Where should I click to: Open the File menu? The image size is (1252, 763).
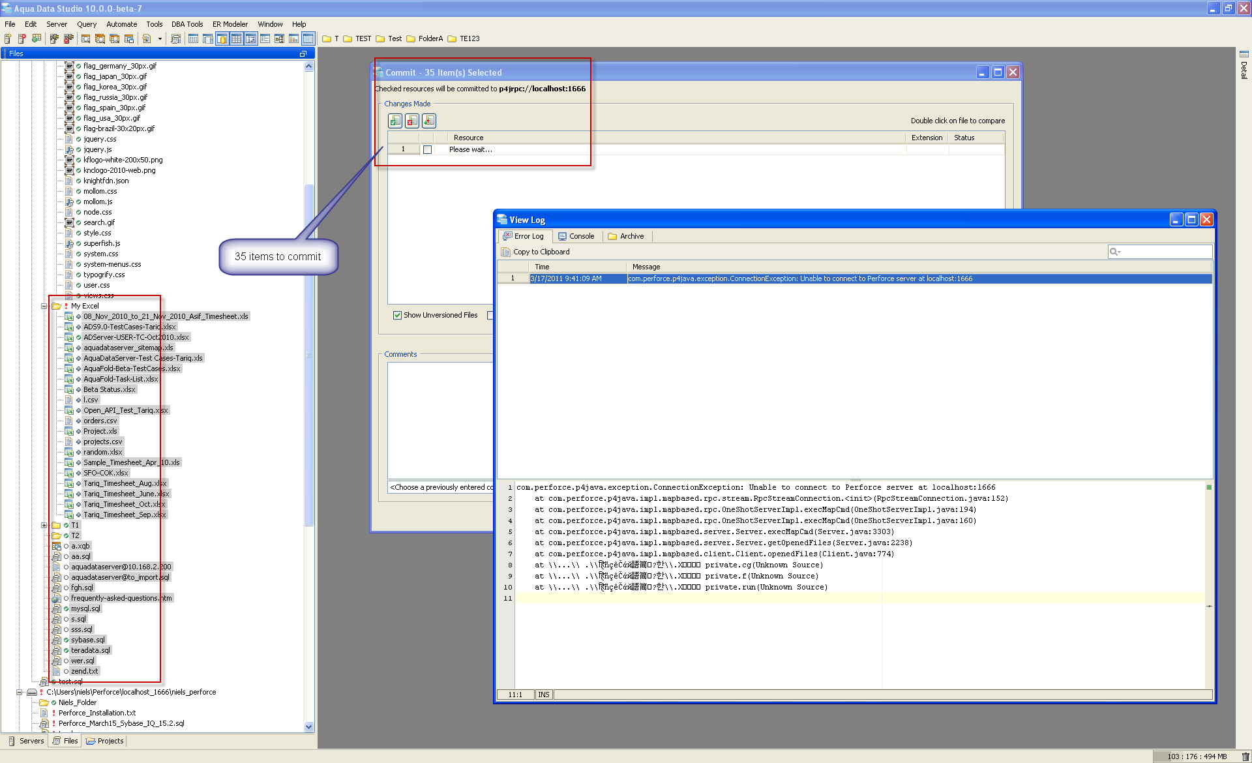pyautogui.click(x=10, y=24)
